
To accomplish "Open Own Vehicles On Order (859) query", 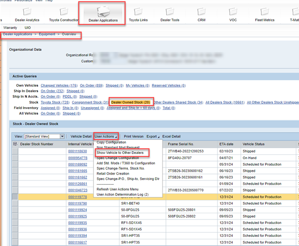I will (x=92, y=85).
